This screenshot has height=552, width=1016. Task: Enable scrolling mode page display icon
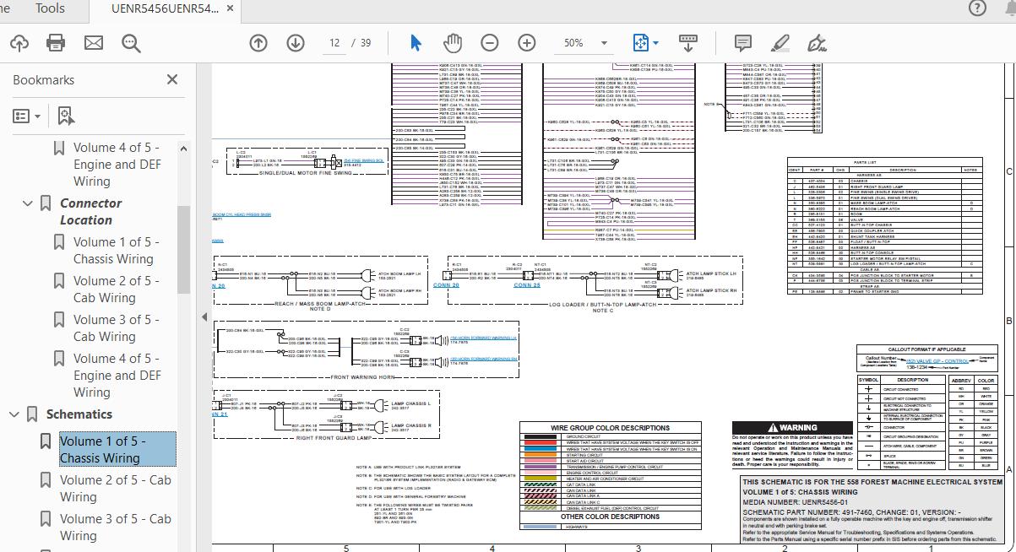point(688,43)
